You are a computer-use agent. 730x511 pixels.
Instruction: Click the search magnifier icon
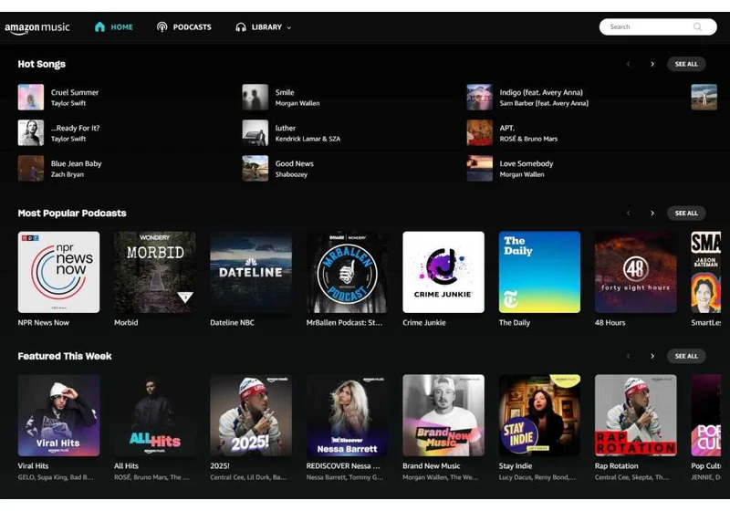[x=697, y=26]
